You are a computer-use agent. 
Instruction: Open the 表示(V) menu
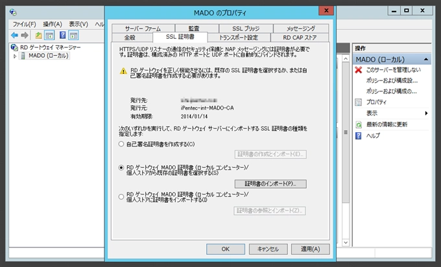tap(78, 24)
